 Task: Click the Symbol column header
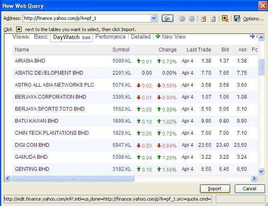click(x=121, y=50)
